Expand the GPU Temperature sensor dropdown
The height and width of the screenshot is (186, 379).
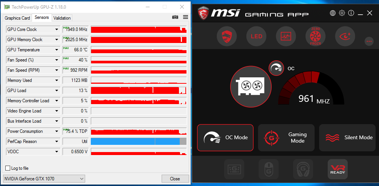57,50
